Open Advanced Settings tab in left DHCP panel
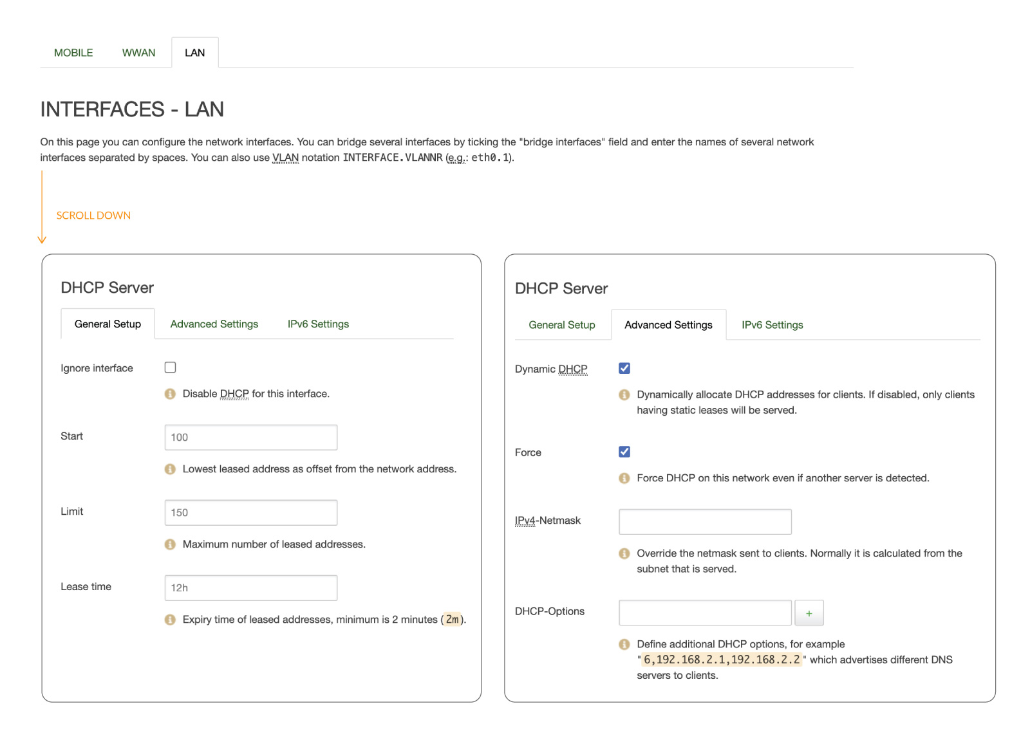 [x=214, y=324]
